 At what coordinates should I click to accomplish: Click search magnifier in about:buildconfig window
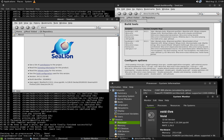(x=217, y=14)
